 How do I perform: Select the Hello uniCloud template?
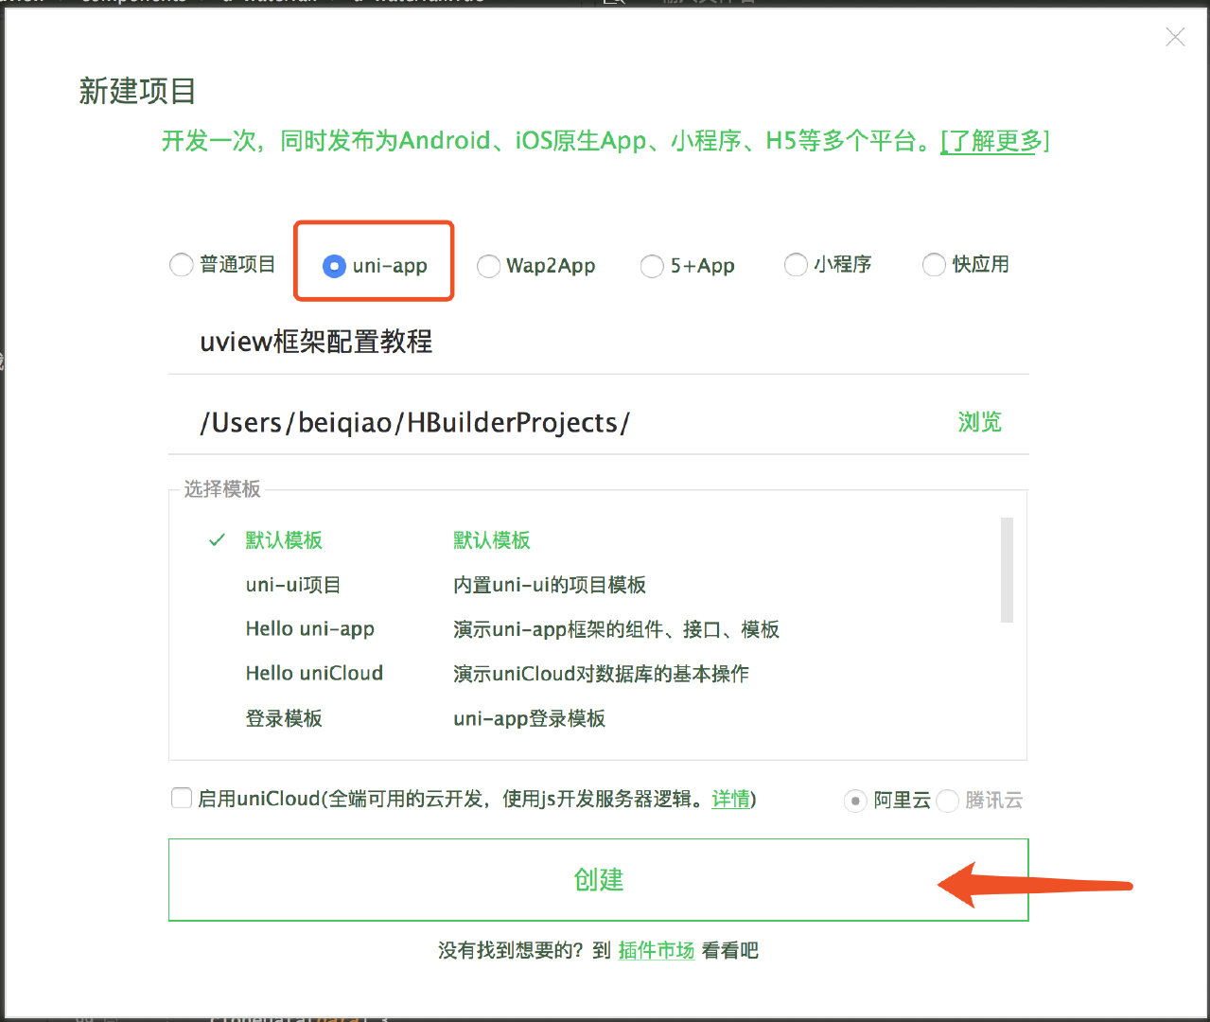coord(314,673)
